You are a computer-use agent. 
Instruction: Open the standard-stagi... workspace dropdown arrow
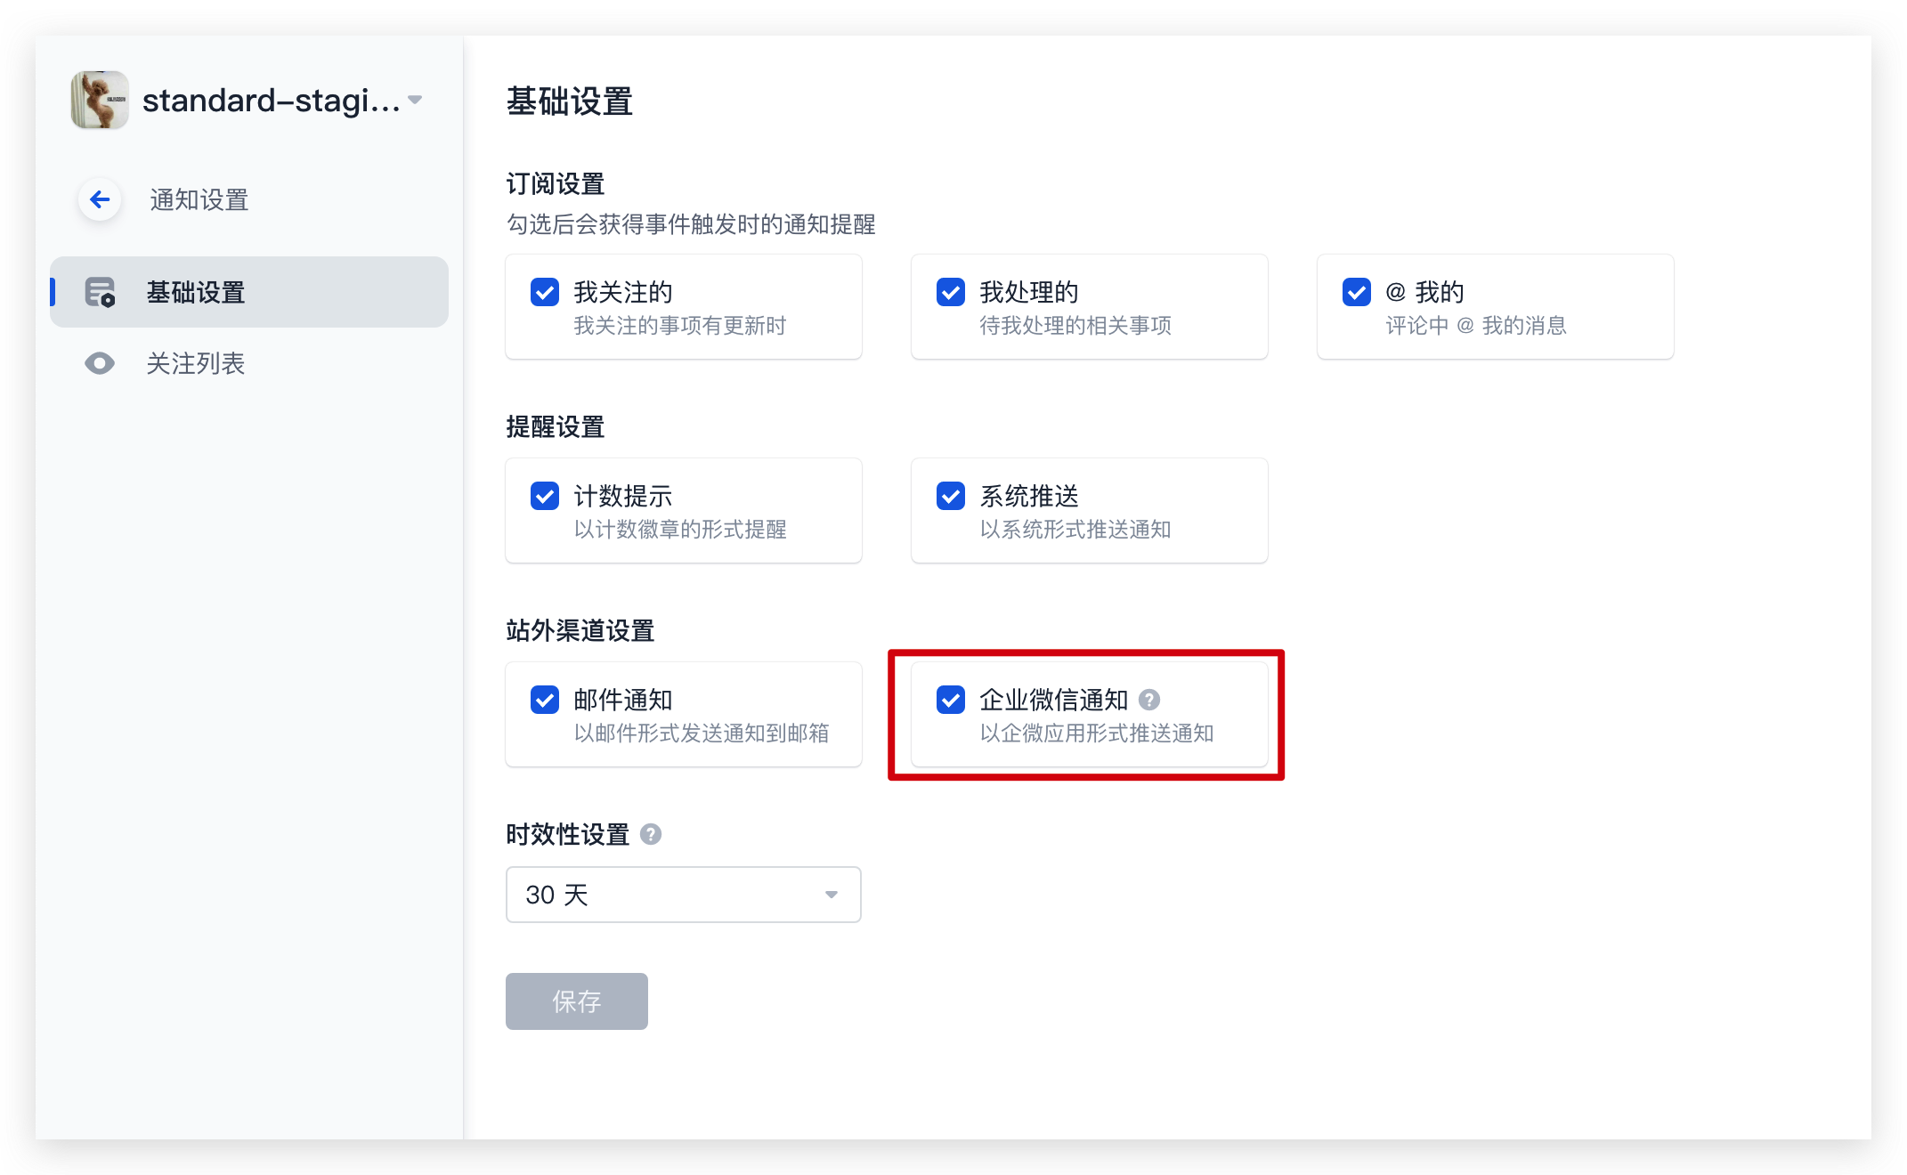(415, 100)
